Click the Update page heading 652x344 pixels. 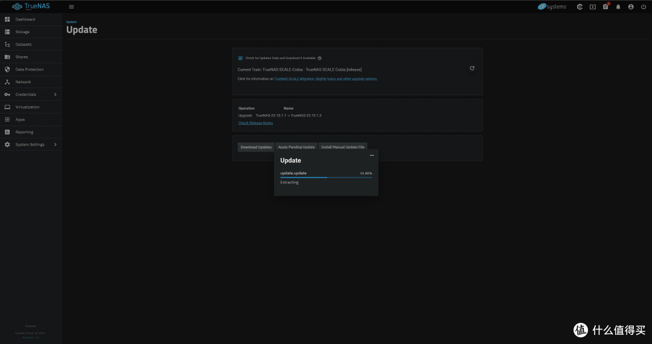pos(82,30)
